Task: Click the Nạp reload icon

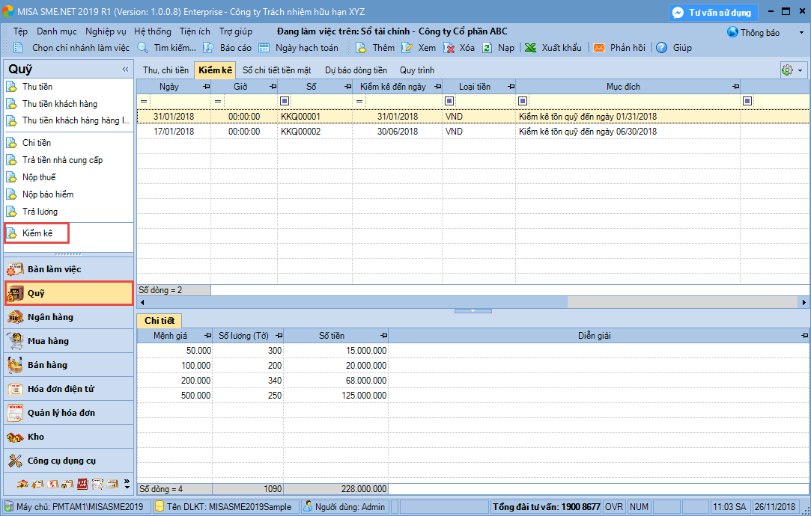Action: (487, 48)
